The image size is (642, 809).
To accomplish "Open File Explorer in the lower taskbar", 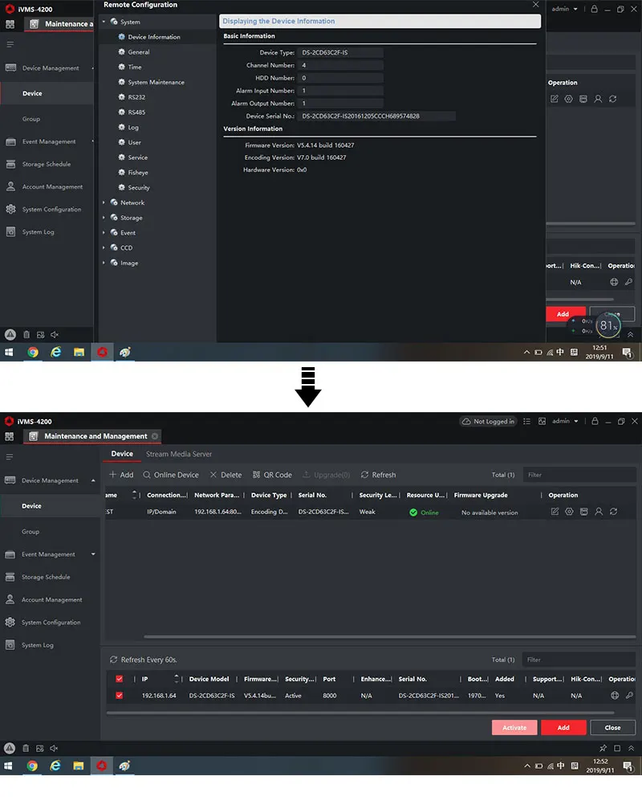I will (79, 766).
